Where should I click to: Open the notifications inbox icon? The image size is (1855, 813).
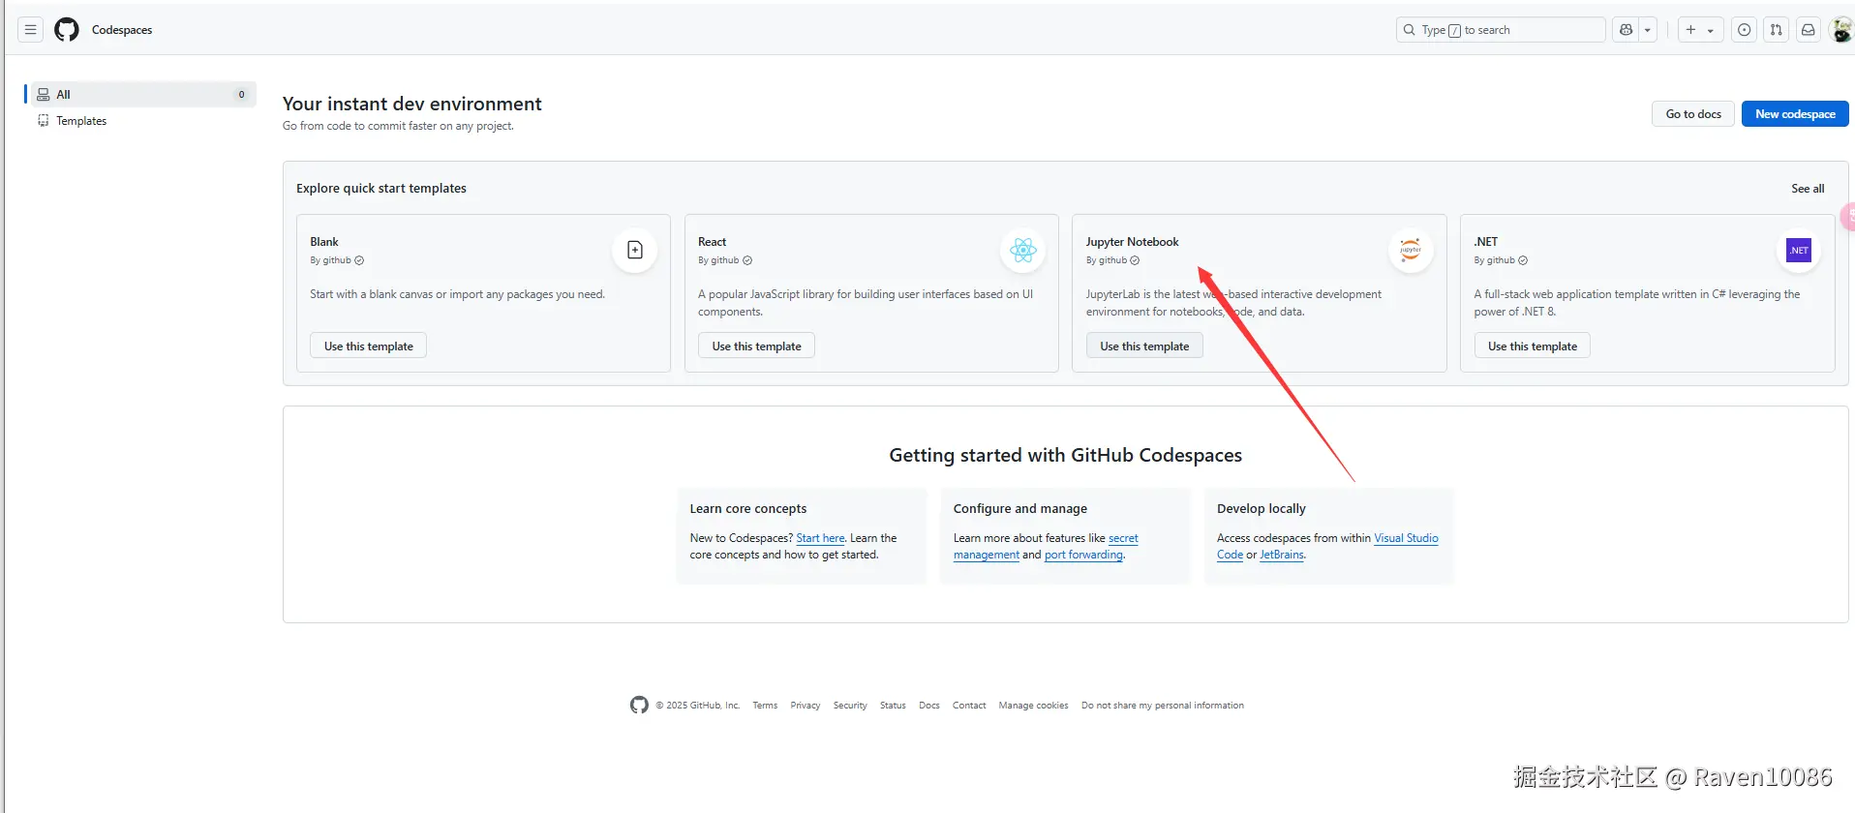(x=1808, y=30)
